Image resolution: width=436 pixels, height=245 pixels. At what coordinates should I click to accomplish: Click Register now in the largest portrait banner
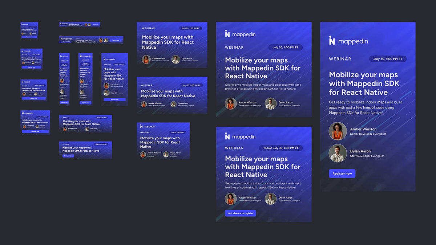(x=342, y=173)
